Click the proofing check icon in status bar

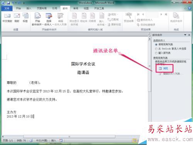point(31,140)
